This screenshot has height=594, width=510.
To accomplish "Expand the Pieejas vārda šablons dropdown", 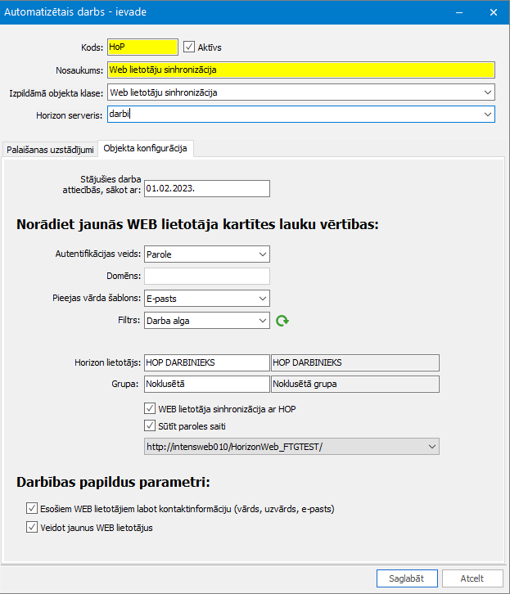I will pyautogui.click(x=263, y=299).
